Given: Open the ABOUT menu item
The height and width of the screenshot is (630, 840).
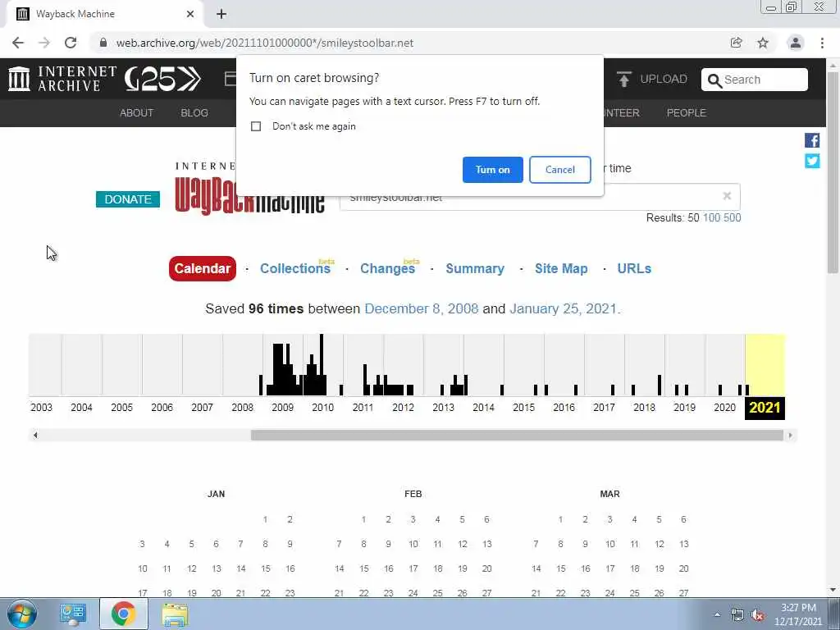Looking at the screenshot, I should coord(137,113).
